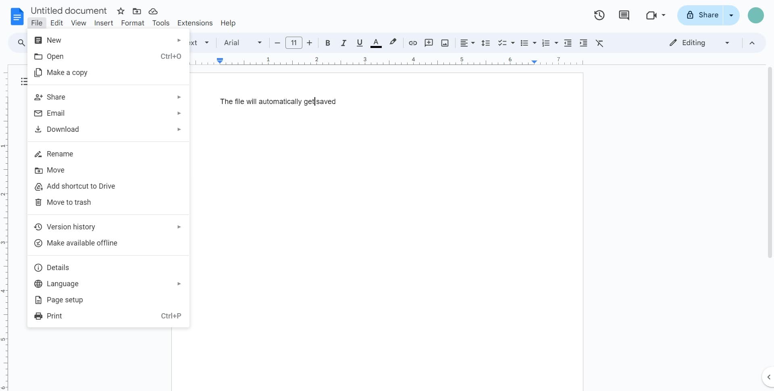Choose Print from the File menu
Screen dimensions: 774x391
(54, 316)
